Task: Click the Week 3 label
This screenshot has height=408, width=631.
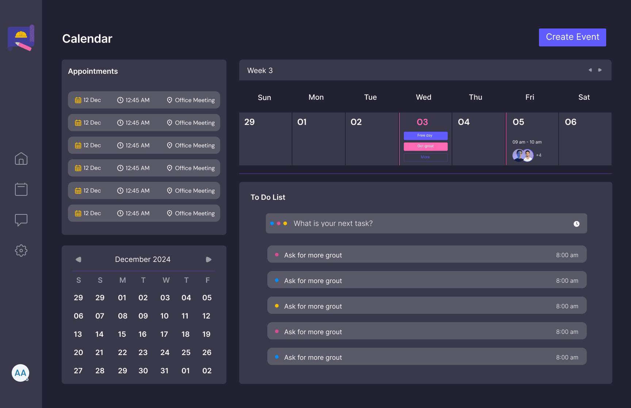Action: coord(260,70)
